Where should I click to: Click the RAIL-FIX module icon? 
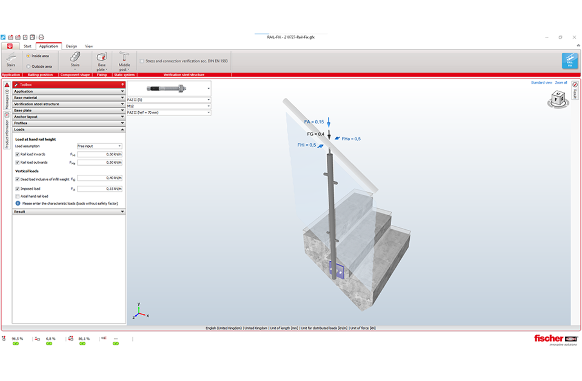pyautogui.click(x=569, y=61)
